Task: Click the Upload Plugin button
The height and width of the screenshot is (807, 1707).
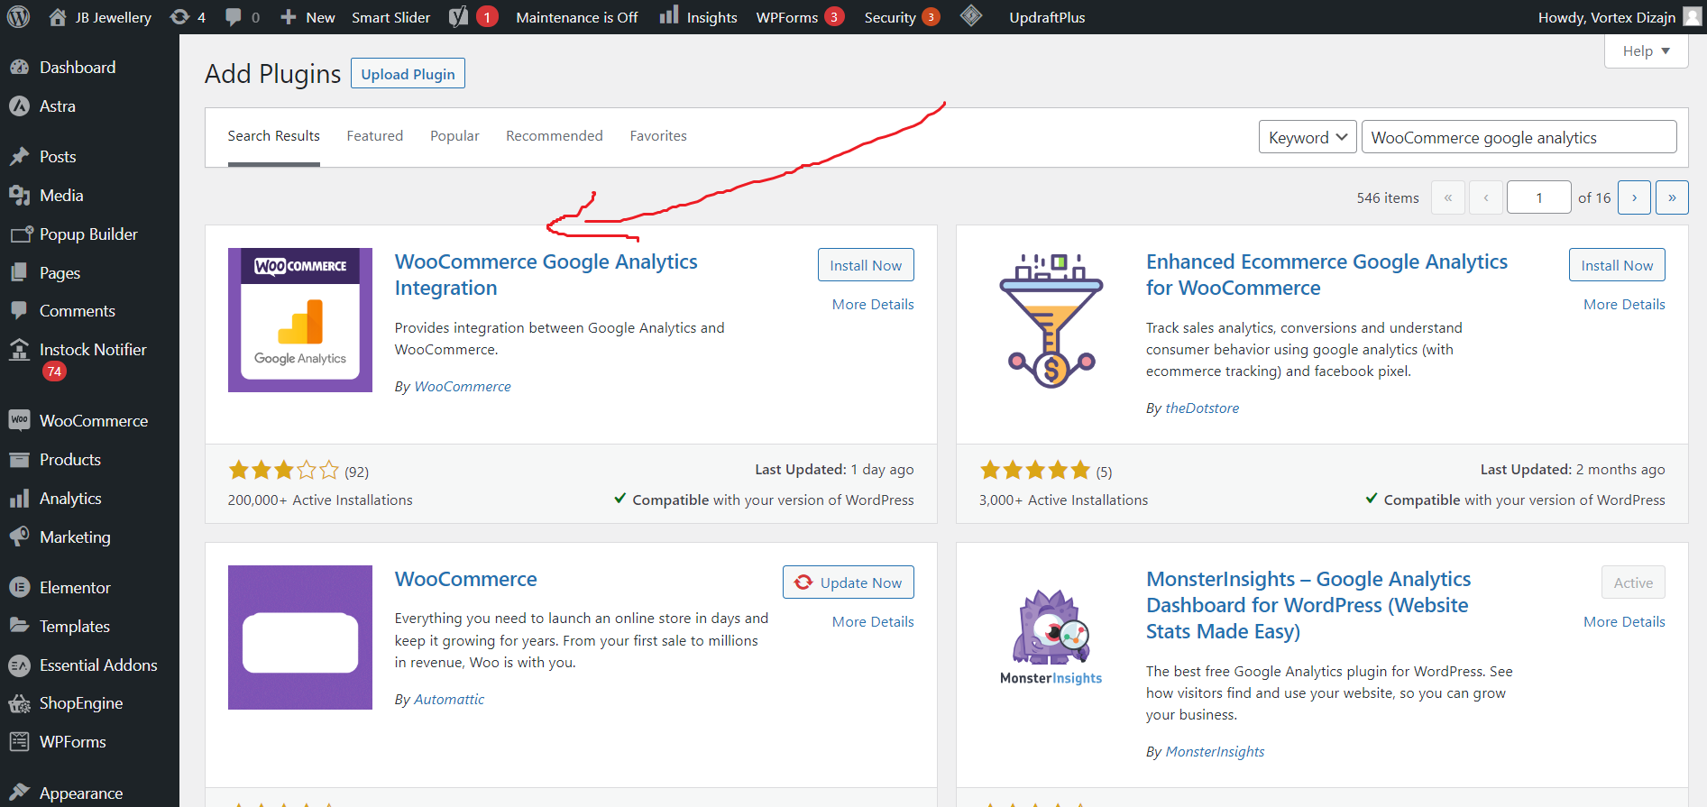Action: (x=408, y=74)
